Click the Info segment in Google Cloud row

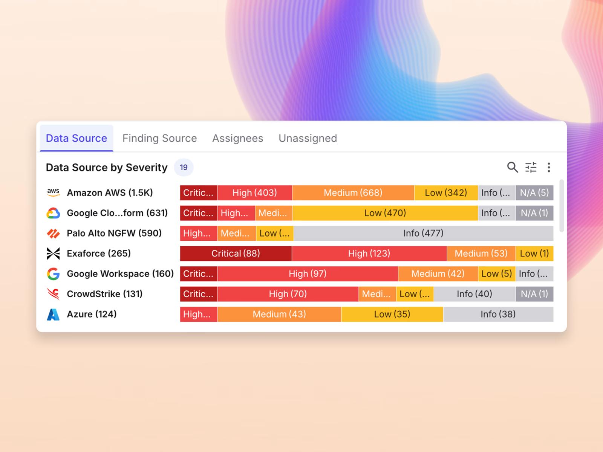[x=497, y=213]
